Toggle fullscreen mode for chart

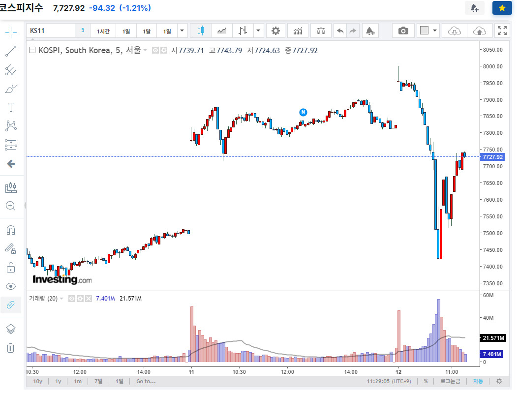[502, 30]
